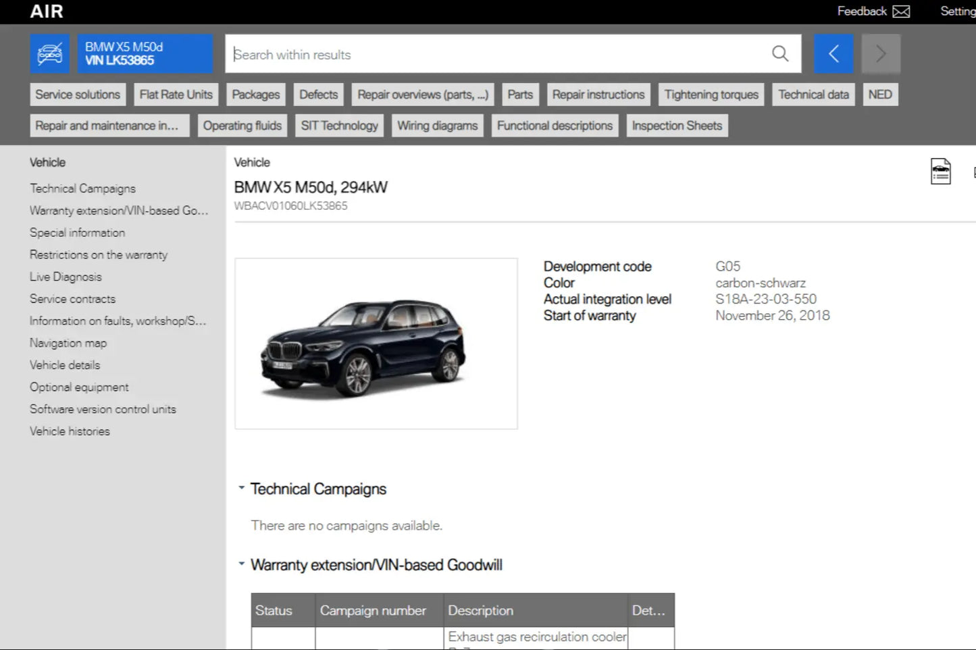Viewport: 976px width, 650px height.
Task: Select the Defects filter
Action: point(318,94)
